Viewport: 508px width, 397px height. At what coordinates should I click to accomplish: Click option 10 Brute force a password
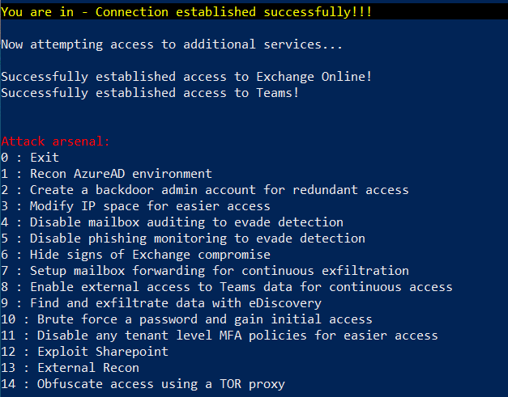[186, 319]
